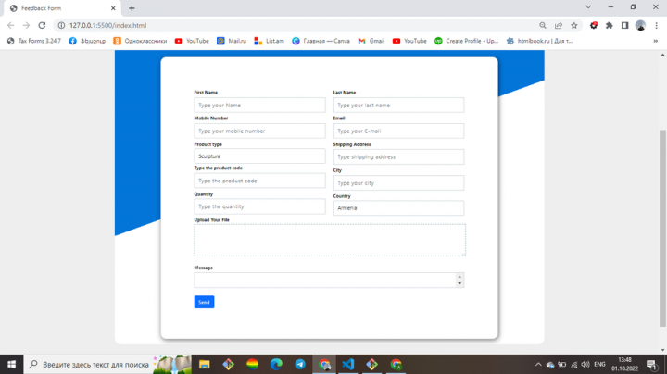Open the Extensions puzzle icon
Screen dimensions: 667x374
[610, 26]
